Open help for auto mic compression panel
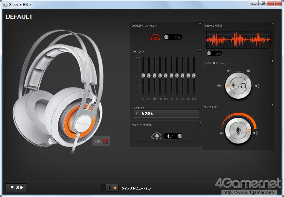Screen dimensions: 284x197 pos(272,24)
